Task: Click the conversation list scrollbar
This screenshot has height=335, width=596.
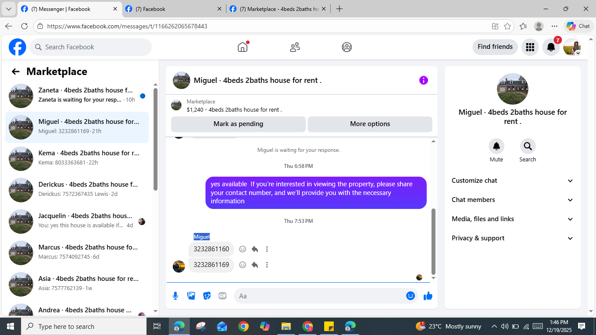Action: pyautogui.click(x=155, y=140)
